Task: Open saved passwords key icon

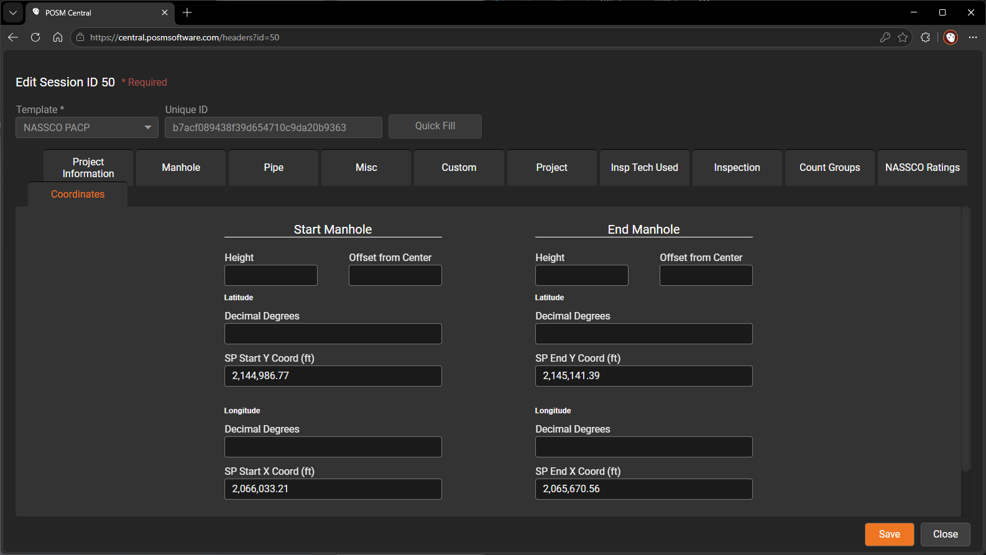Action: point(885,37)
